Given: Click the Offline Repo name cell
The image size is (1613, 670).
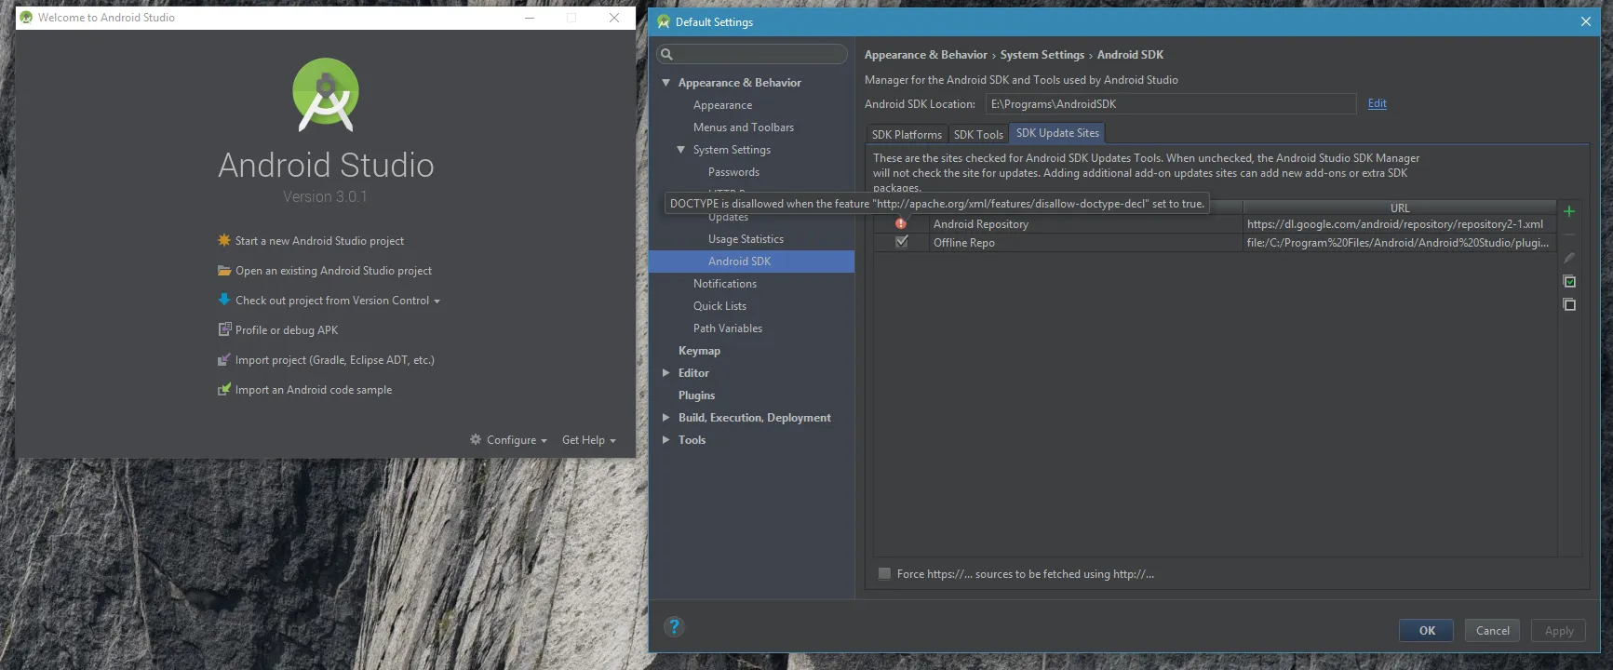Looking at the screenshot, I should (x=1086, y=243).
